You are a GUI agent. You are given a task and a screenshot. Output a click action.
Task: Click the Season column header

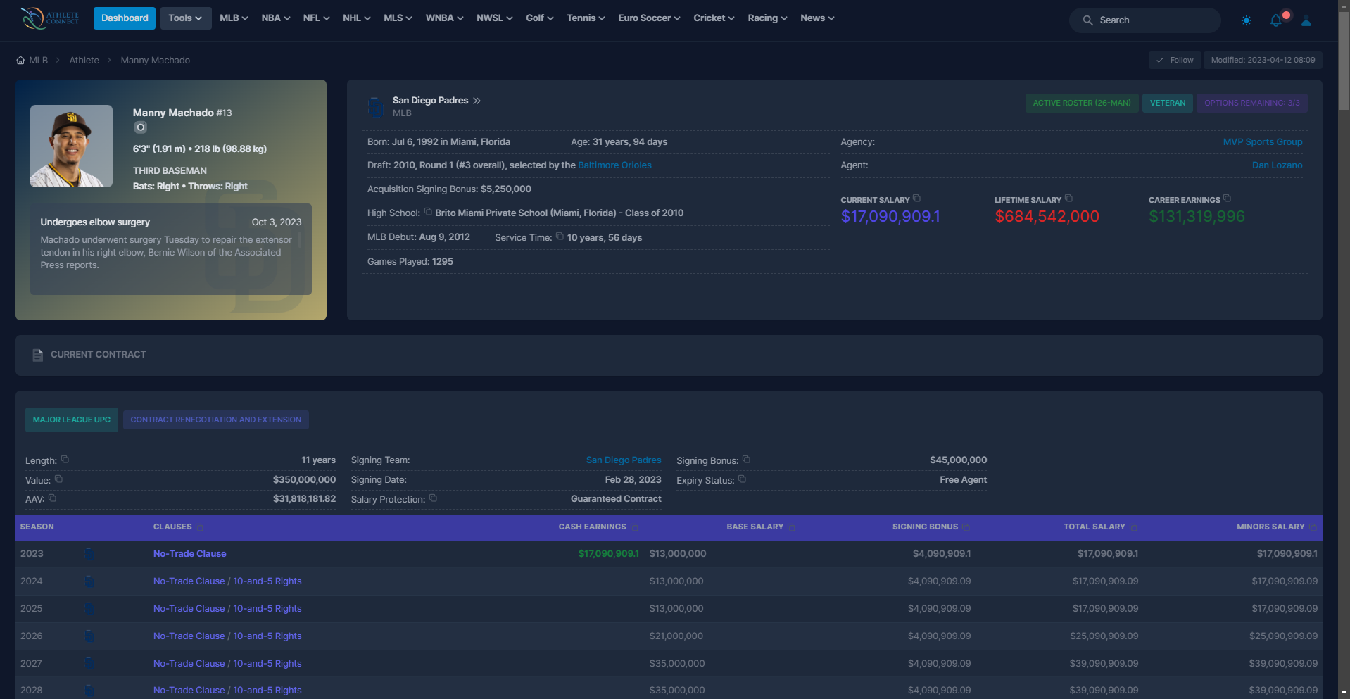click(37, 527)
